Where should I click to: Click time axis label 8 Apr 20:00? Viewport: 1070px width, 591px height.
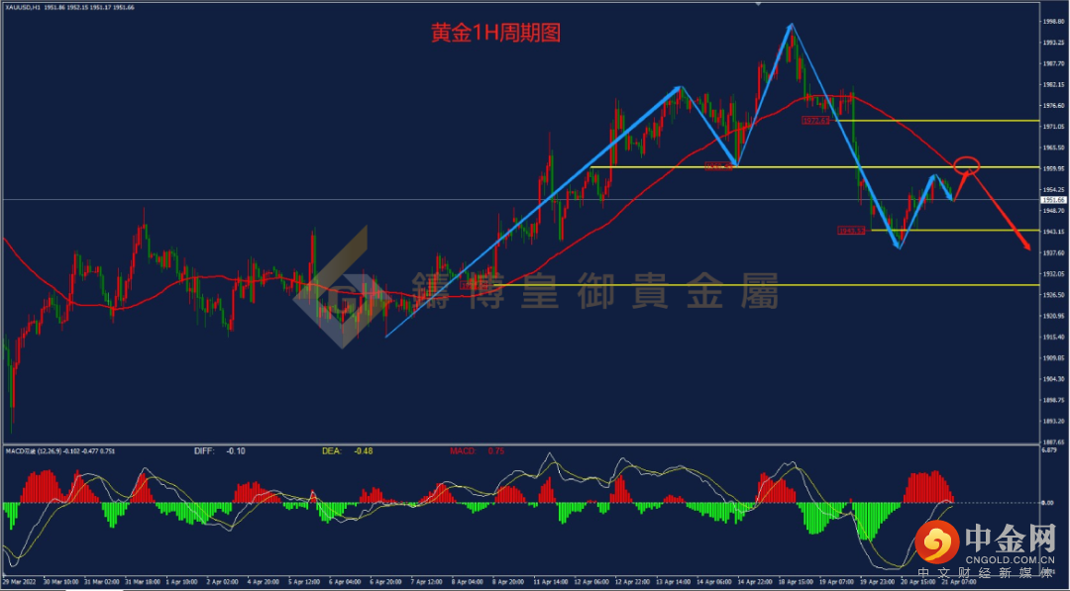tap(508, 583)
